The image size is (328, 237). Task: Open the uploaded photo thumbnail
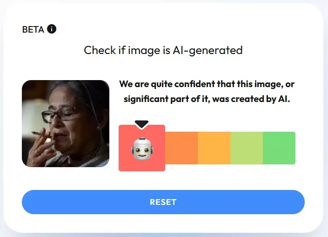point(66,123)
